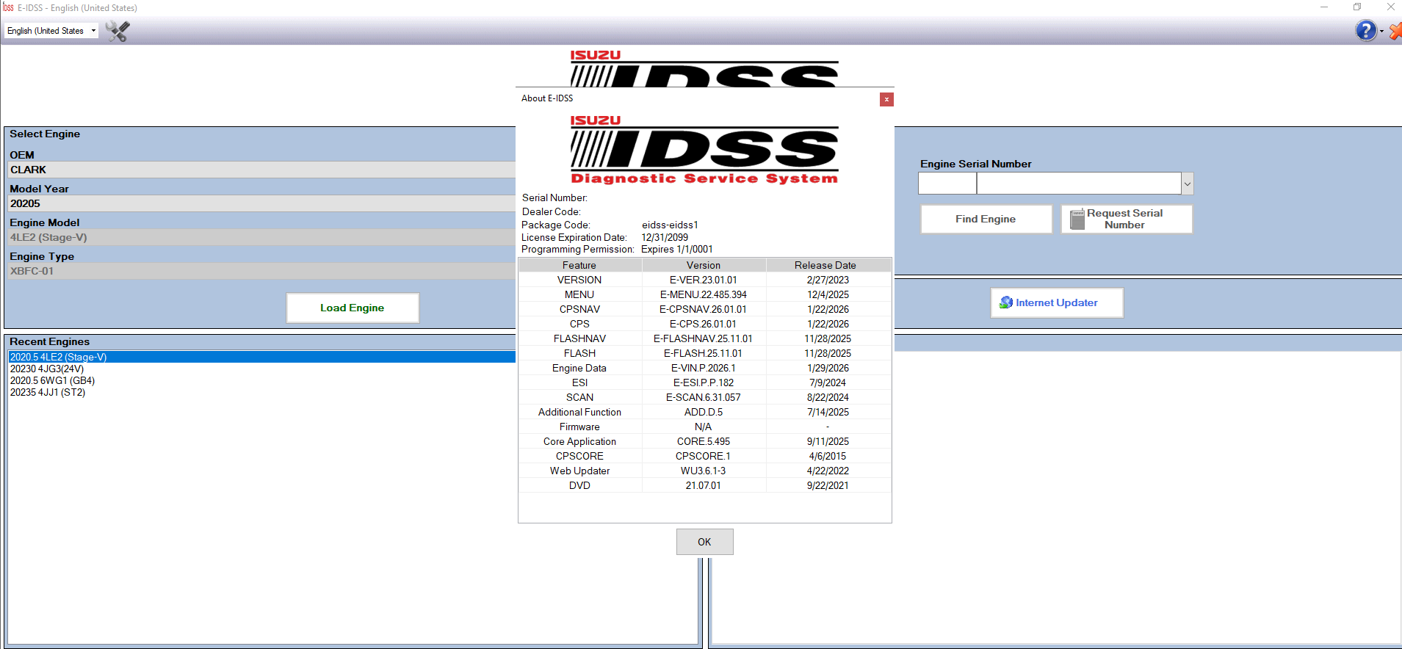Select the OEM field showing CLARK
Image resolution: width=1402 pixels, height=649 pixels.
(262, 170)
